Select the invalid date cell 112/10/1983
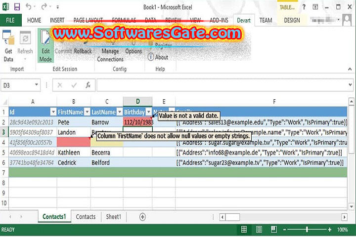Viewport: 356px width, 237px height. 137,122
